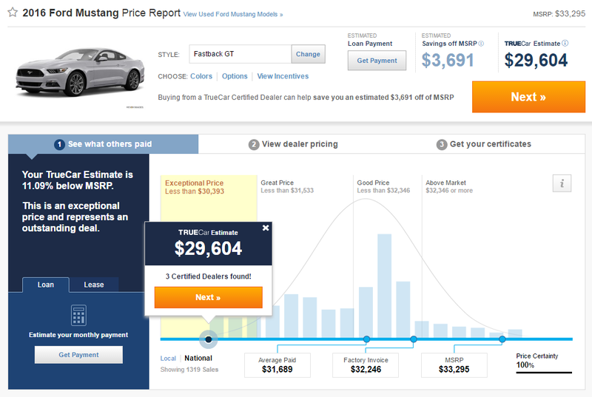This screenshot has width=592, height=397.
Task: Click Next button inside estimate popup
Action: (209, 297)
